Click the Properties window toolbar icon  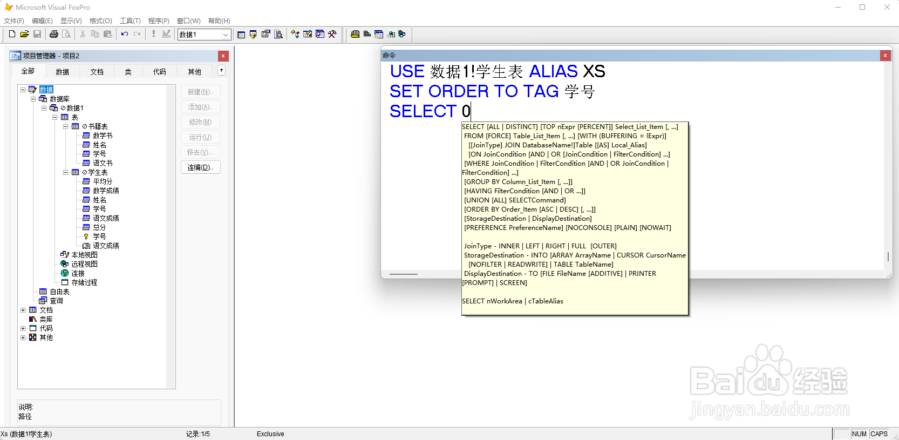pos(266,34)
